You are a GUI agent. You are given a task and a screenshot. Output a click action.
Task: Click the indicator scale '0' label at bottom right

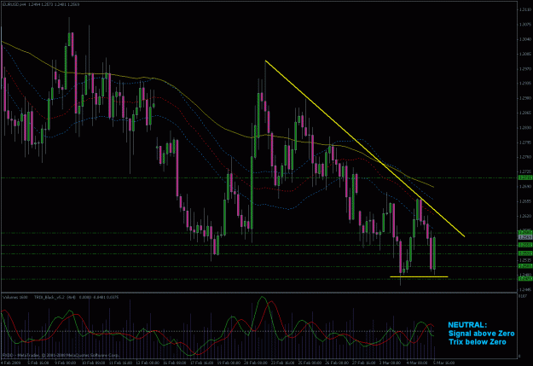tap(520, 356)
